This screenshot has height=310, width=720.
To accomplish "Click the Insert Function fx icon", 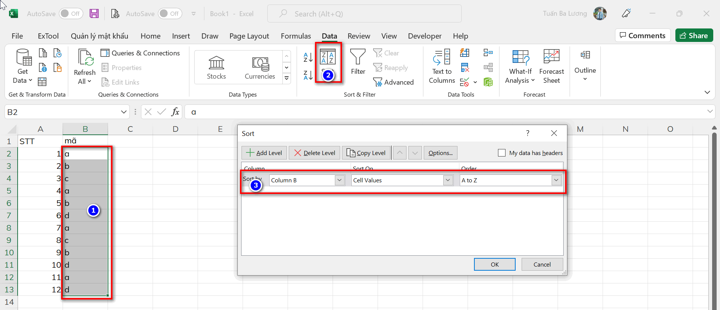I will pos(175,112).
